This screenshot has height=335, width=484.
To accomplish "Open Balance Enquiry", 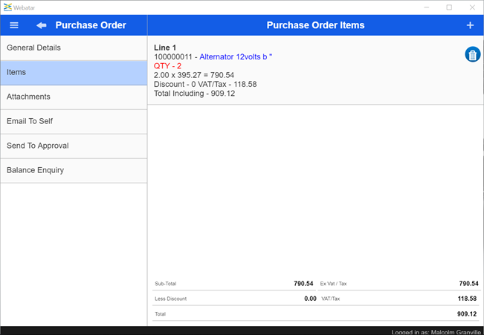I will (74, 171).
